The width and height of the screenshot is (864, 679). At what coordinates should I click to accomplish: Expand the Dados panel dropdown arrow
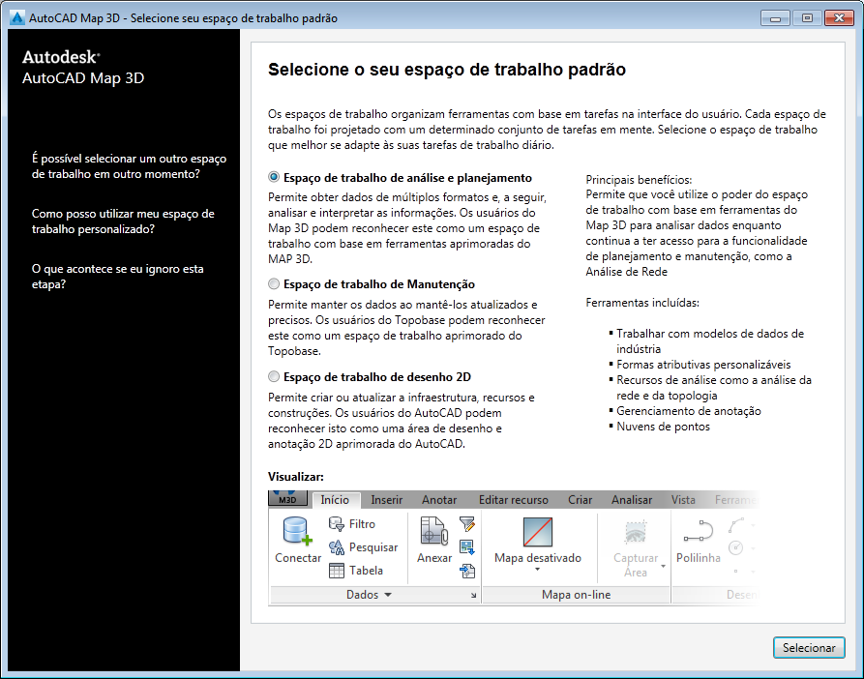[388, 595]
